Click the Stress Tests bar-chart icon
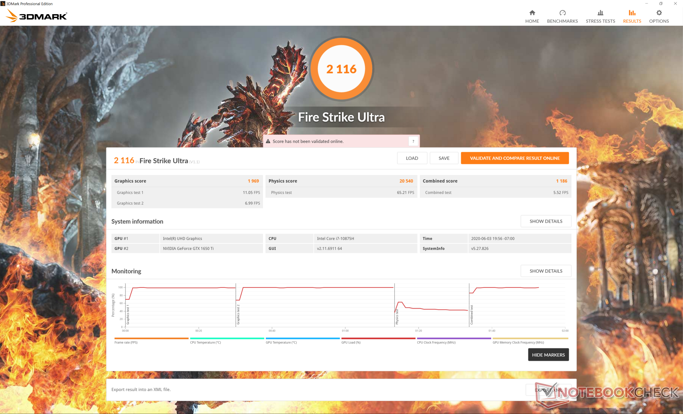 point(601,13)
